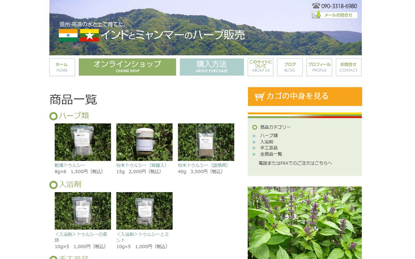Open the ブログ BLOG page
Viewport: 415px width, 259px height.
click(x=290, y=67)
